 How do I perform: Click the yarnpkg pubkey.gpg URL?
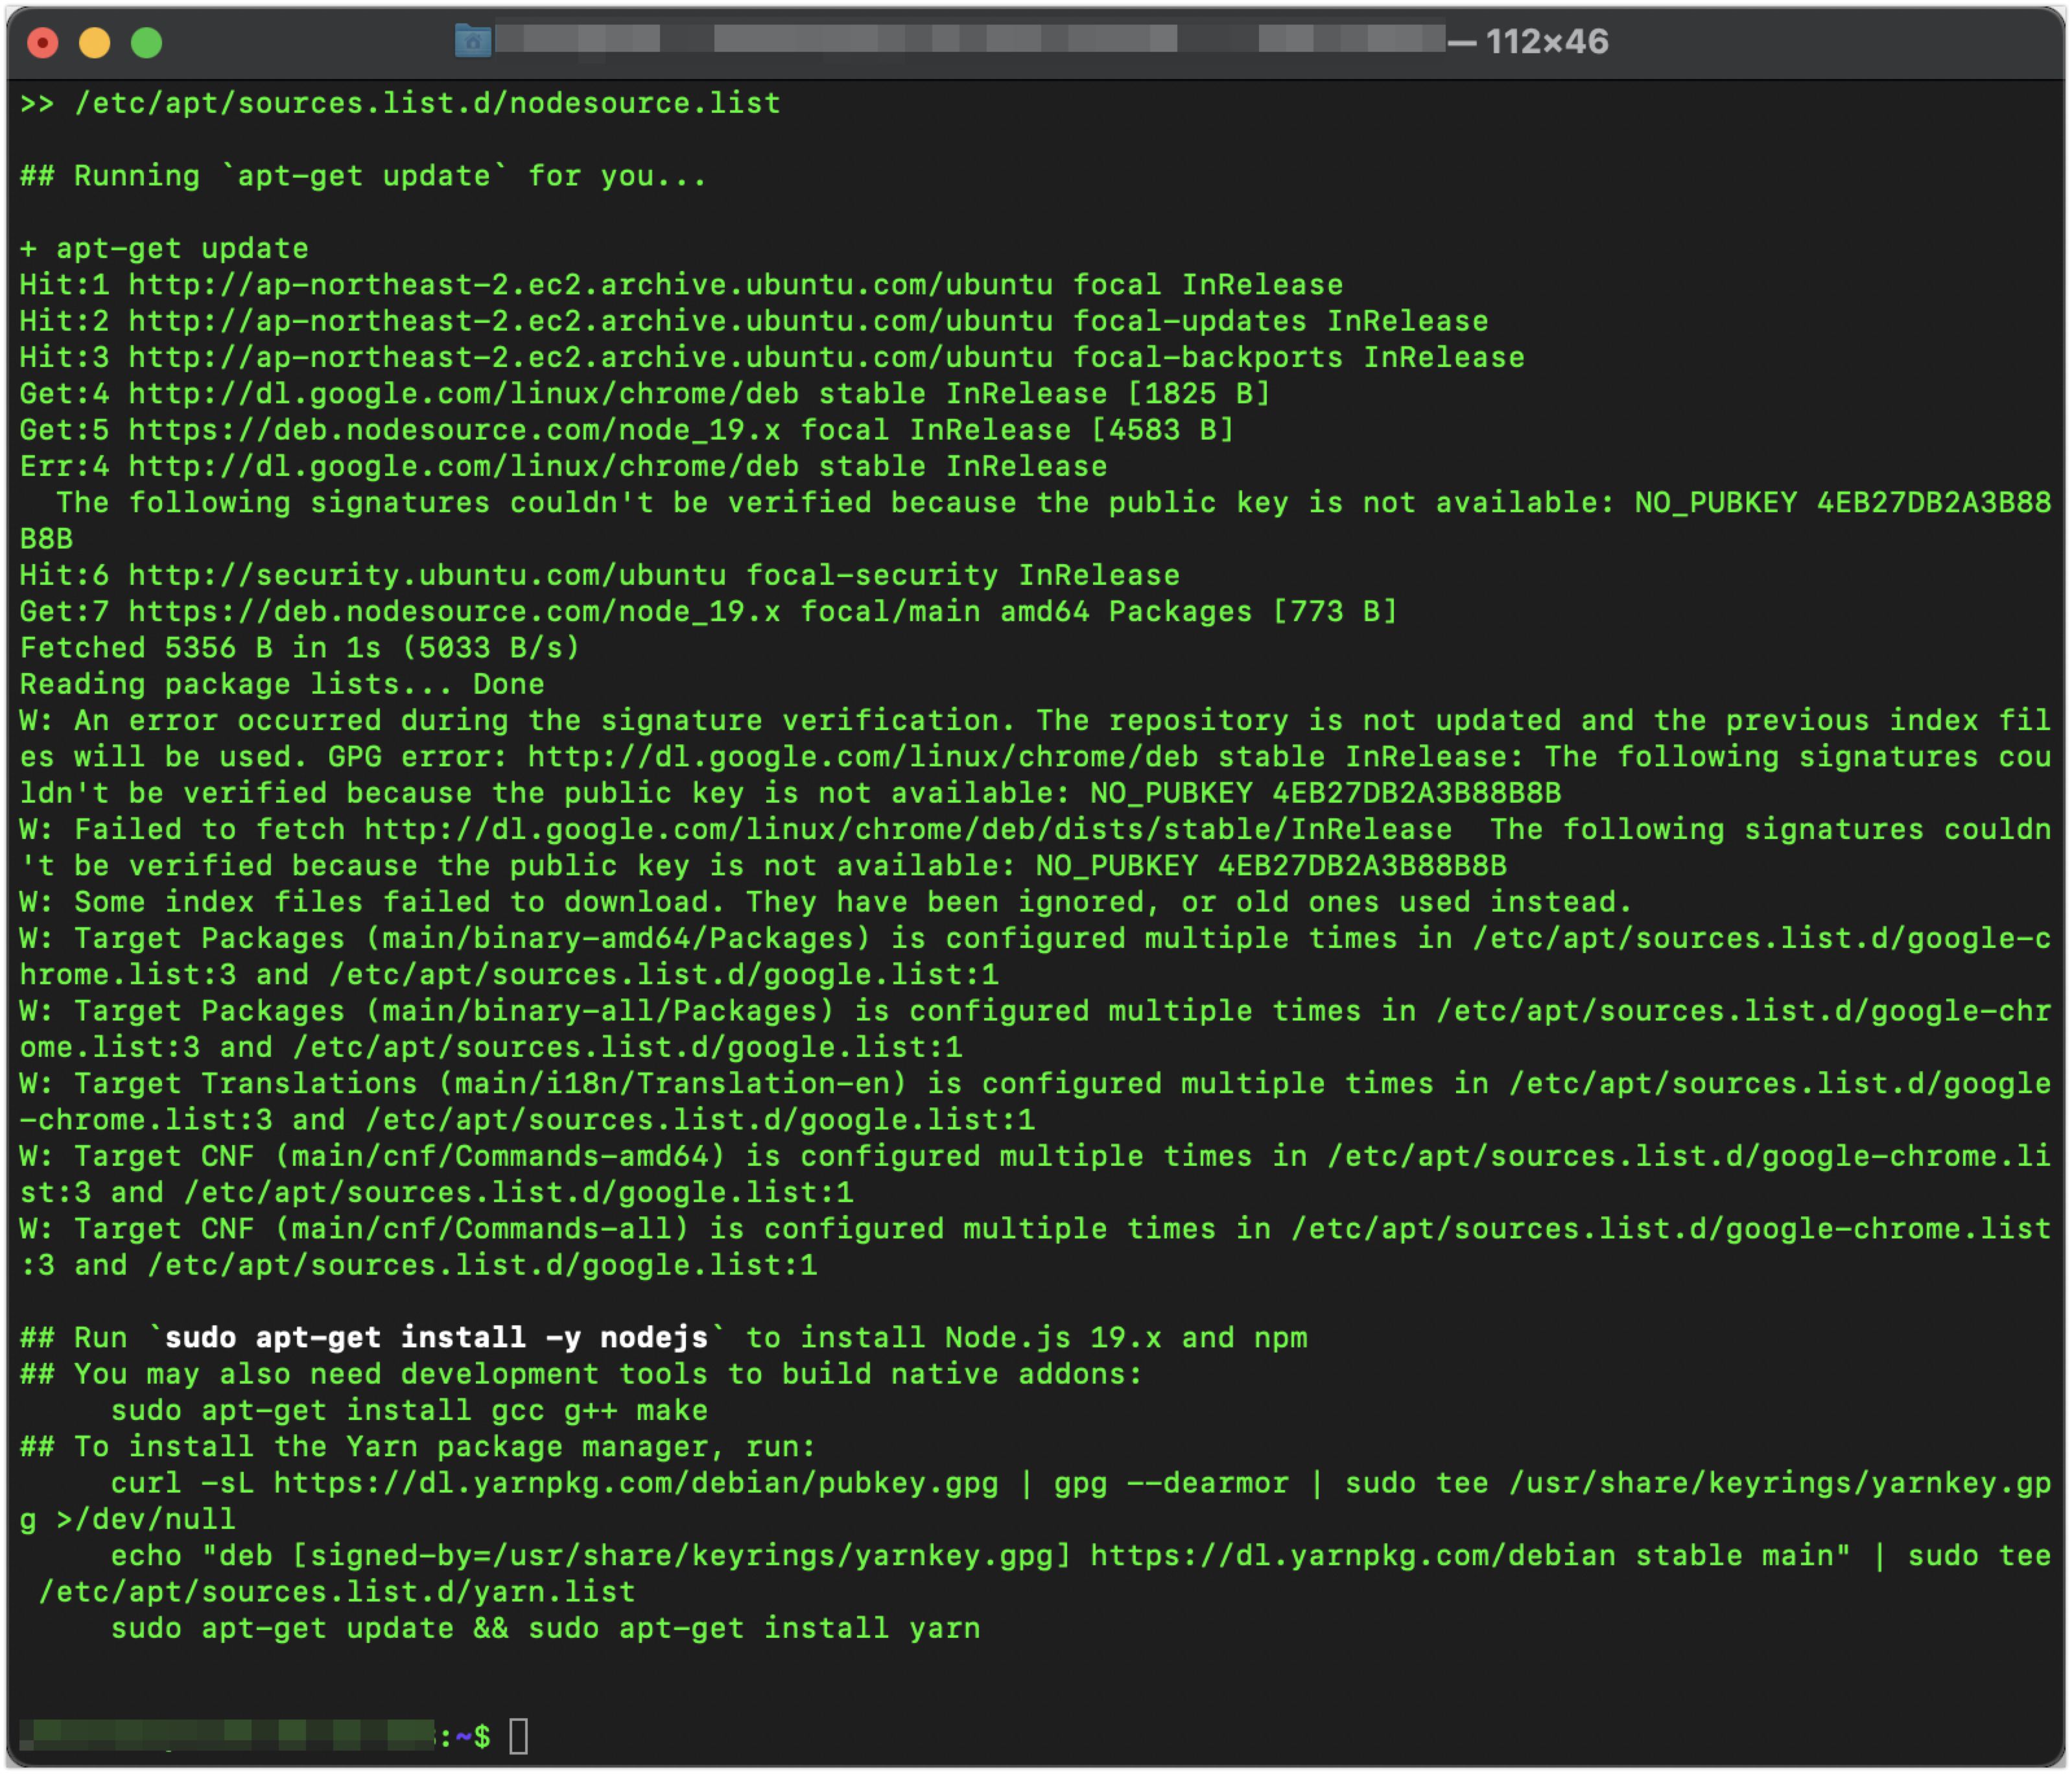[x=635, y=1483]
